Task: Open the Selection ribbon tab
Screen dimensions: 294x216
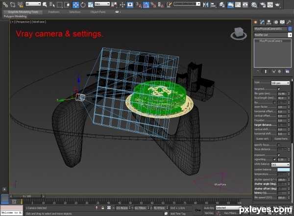Action: 75,12
